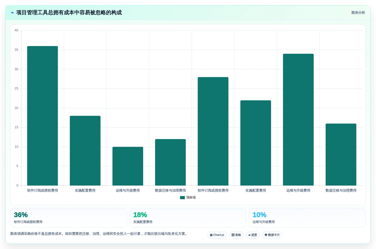Viewport: 376px width, 249px height.
Task: Click the 18% value text
Action: click(x=140, y=215)
